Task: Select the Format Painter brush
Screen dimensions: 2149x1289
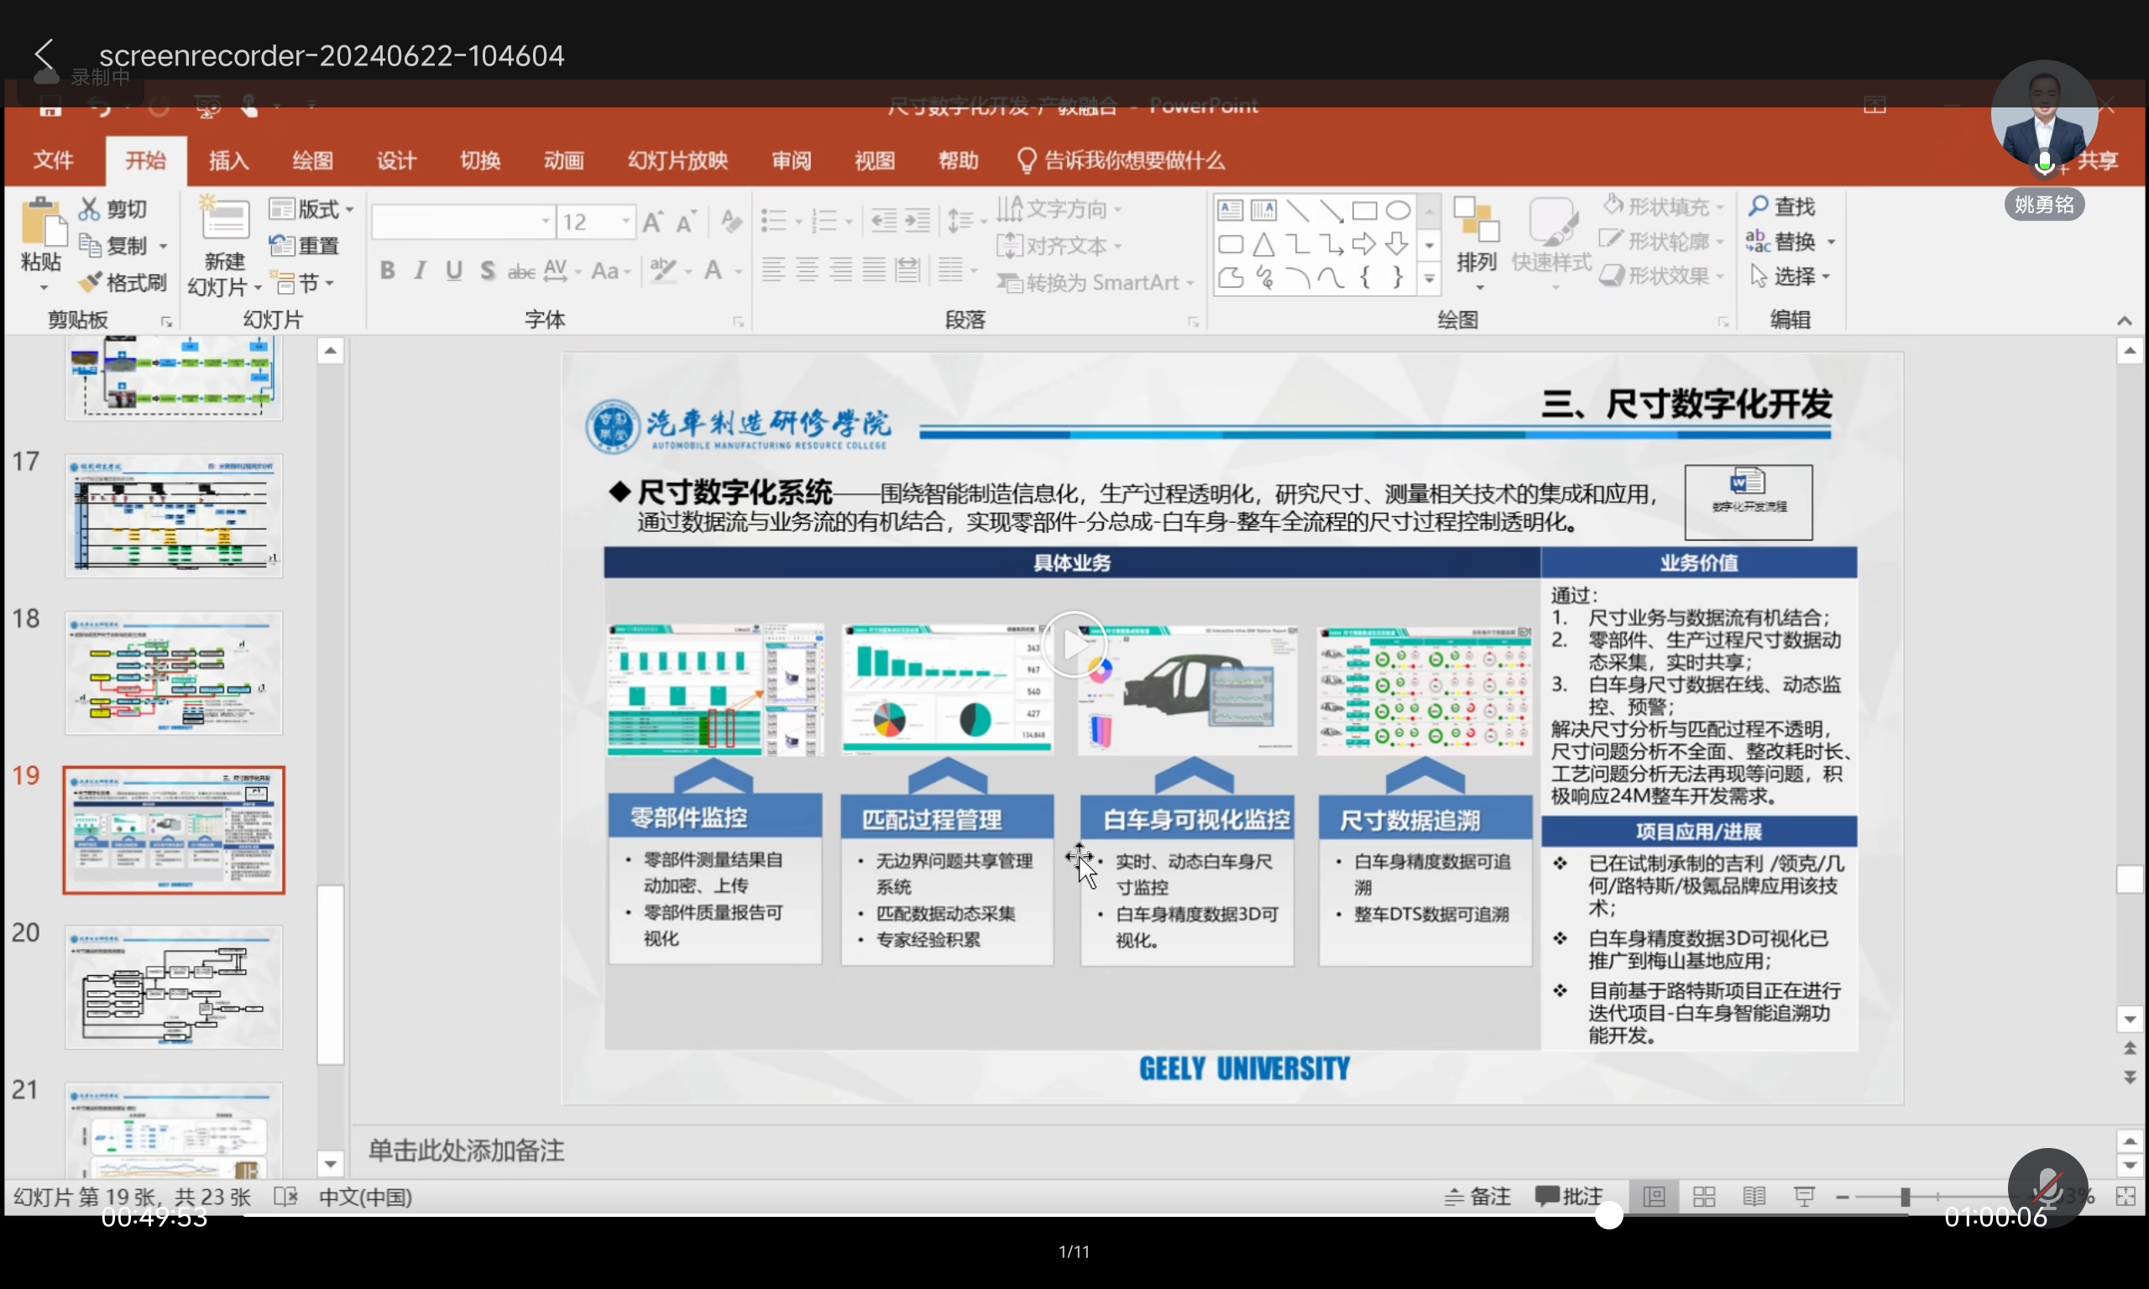Action: pos(90,282)
